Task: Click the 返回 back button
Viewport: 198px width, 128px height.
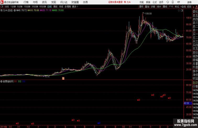Action: (189, 7)
